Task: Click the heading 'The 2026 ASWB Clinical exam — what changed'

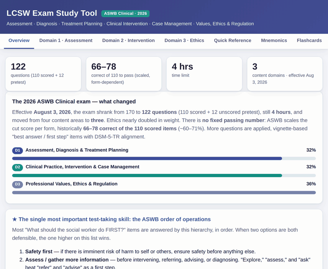Action: click(74, 102)
